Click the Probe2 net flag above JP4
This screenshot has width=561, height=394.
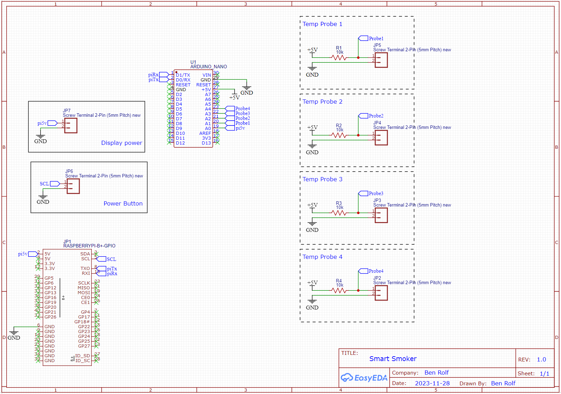pos(371,116)
